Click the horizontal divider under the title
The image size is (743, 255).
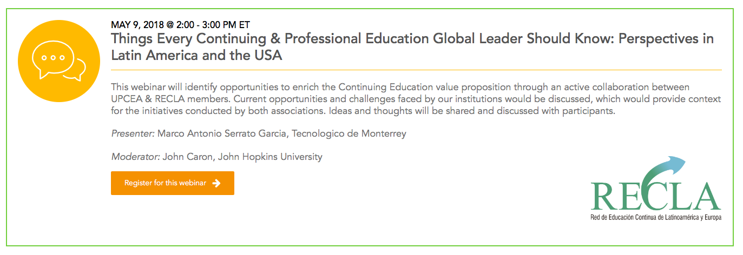tap(416, 70)
